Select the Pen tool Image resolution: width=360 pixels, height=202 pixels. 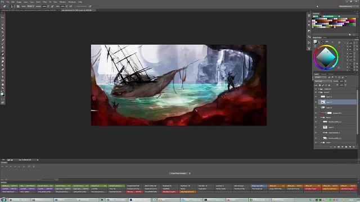pyautogui.click(x=3, y=70)
